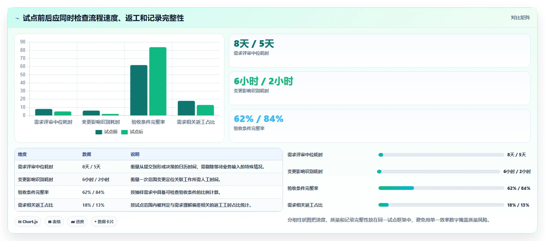Image resolution: width=545 pixels, height=241 pixels.
Task: Click the 进度 tag
Action: (x=77, y=222)
